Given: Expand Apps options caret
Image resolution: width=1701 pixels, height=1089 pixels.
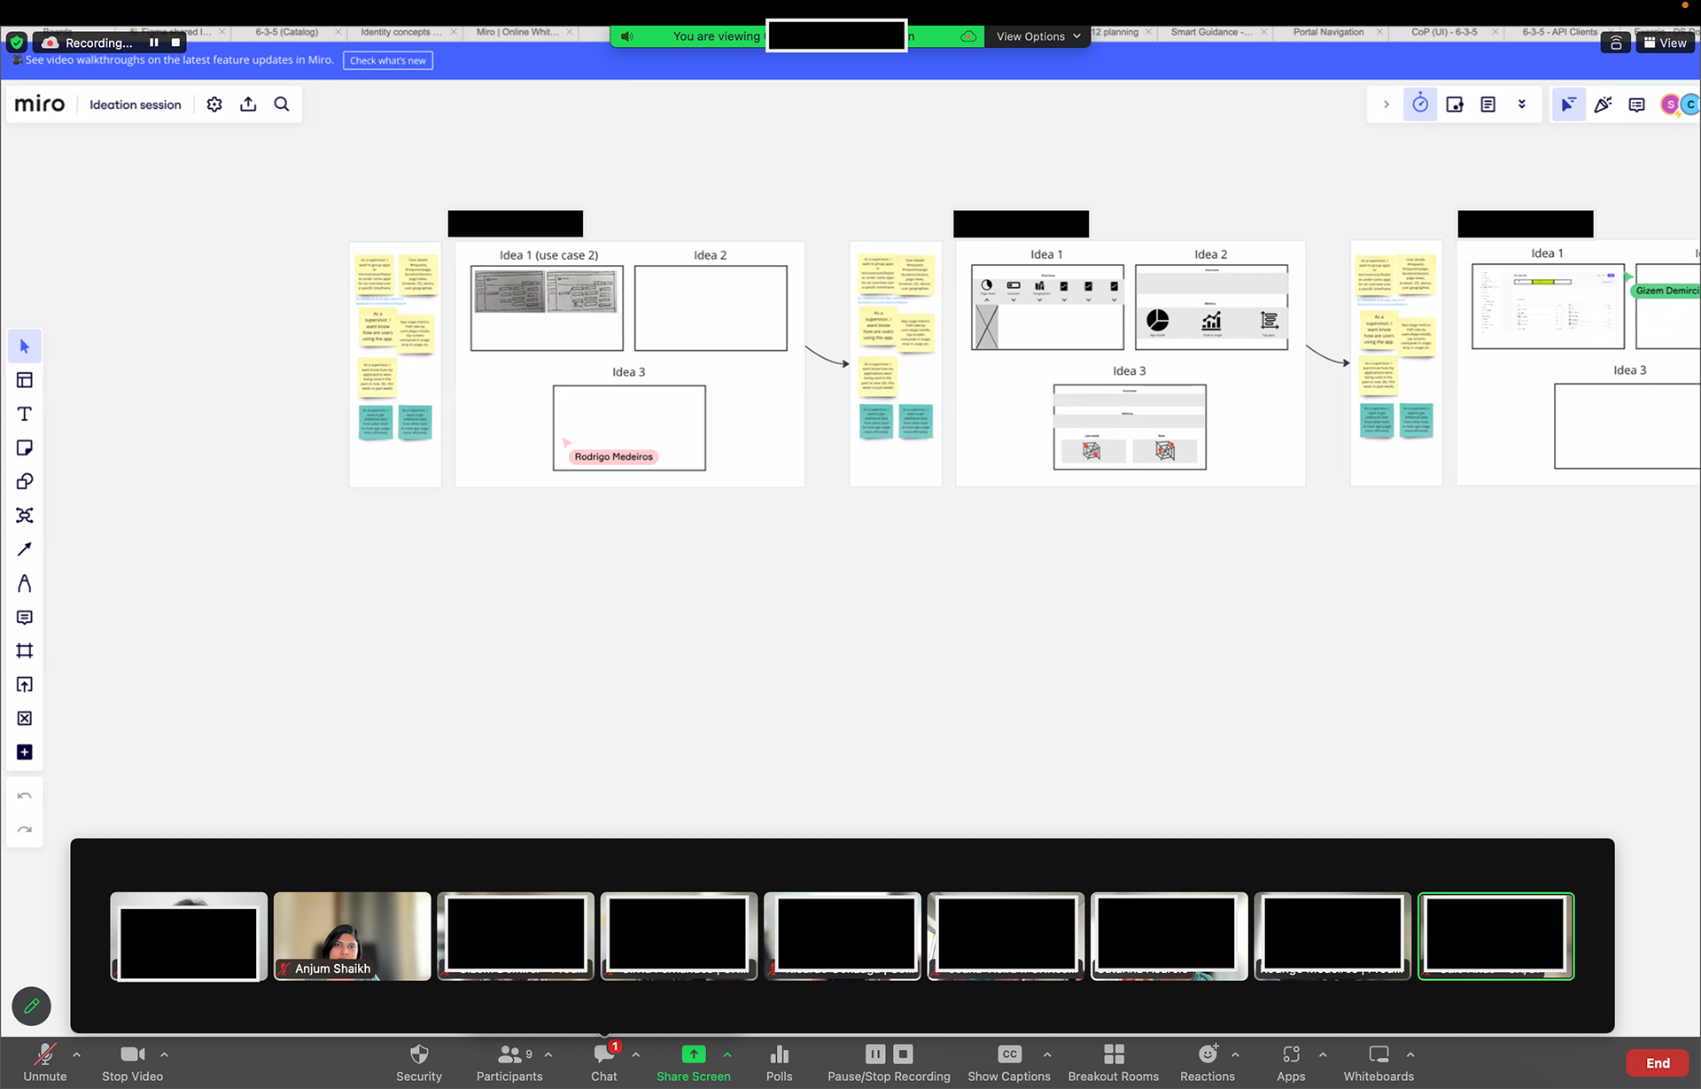Looking at the screenshot, I should 1323,1054.
